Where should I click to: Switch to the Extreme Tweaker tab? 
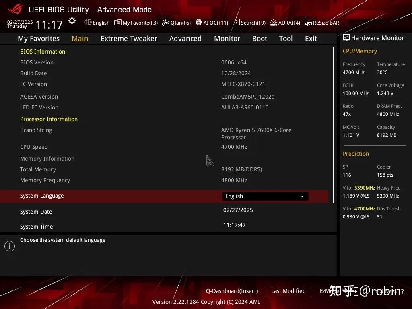click(x=129, y=38)
